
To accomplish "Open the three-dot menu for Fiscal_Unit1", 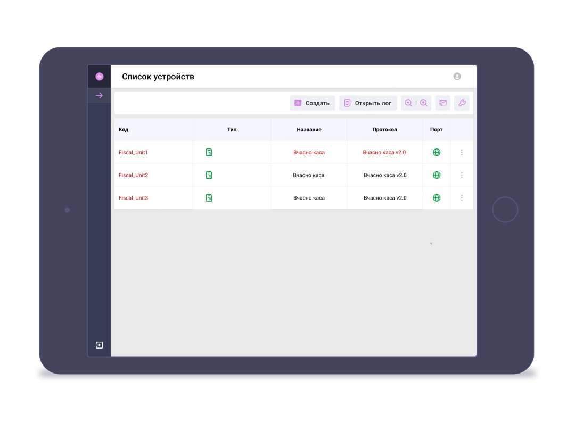I will click(462, 153).
